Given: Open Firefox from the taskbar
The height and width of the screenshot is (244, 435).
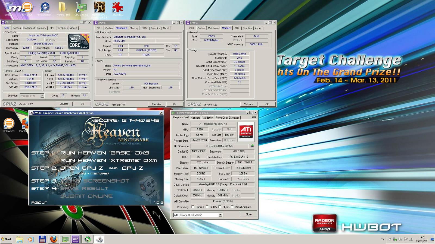Looking at the screenshot, I should pos(54,239).
